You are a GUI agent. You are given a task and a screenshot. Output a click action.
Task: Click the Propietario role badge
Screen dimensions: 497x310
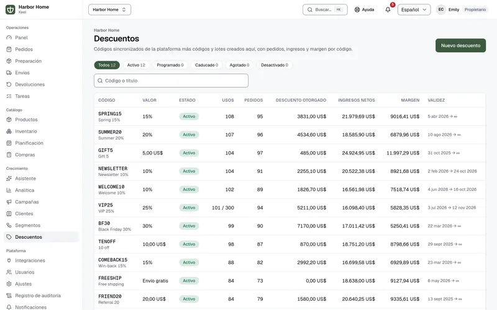click(475, 9)
